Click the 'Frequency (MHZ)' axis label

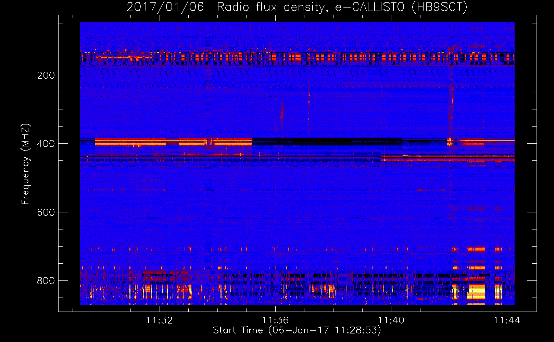(x=26, y=164)
